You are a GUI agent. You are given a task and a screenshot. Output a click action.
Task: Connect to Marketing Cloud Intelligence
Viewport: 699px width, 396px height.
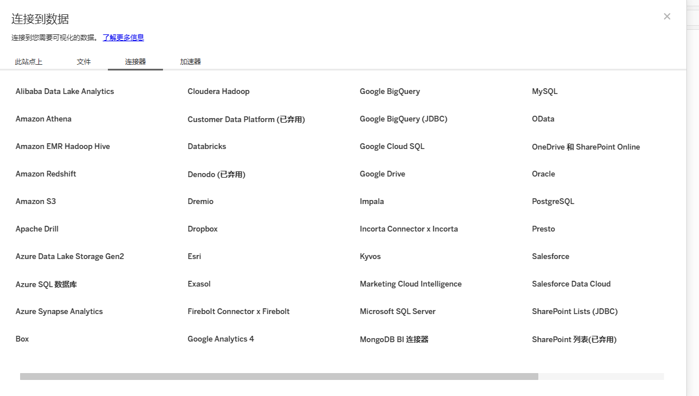[x=411, y=284]
